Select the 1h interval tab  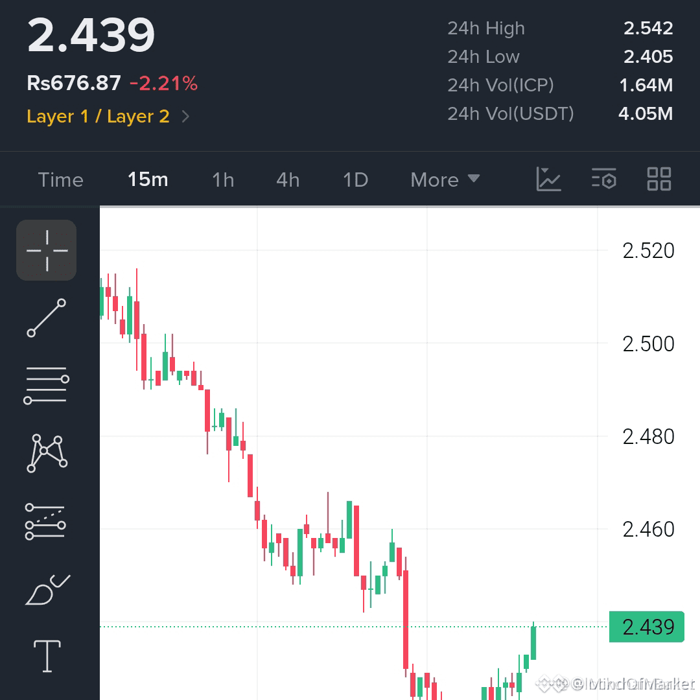tap(223, 180)
